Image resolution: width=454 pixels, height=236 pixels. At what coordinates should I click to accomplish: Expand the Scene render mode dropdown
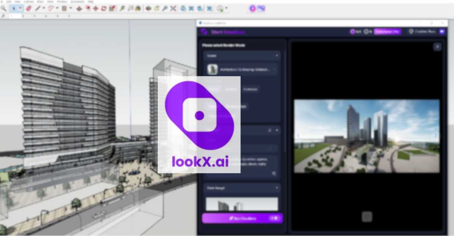click(x=277, y=56)
